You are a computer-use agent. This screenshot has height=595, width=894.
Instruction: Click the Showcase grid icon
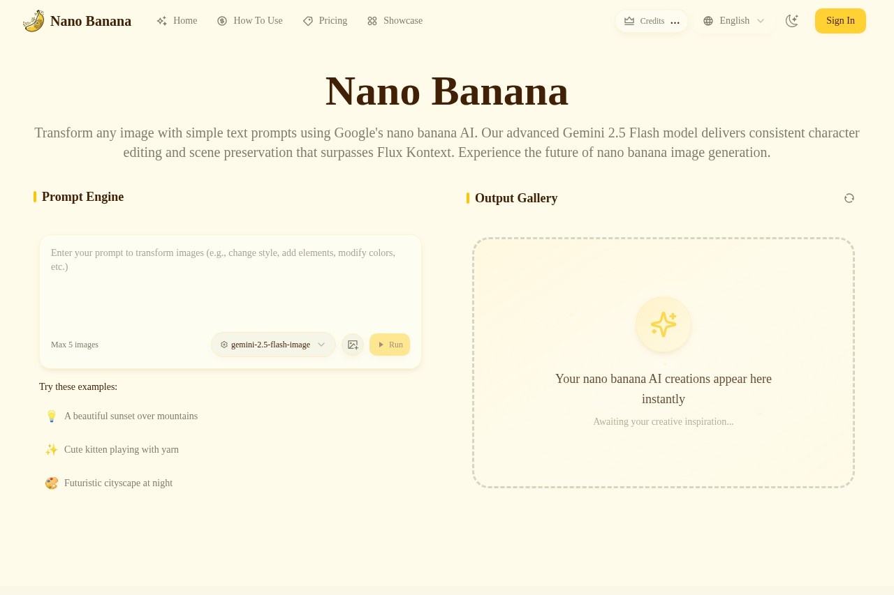click(372, 21)
